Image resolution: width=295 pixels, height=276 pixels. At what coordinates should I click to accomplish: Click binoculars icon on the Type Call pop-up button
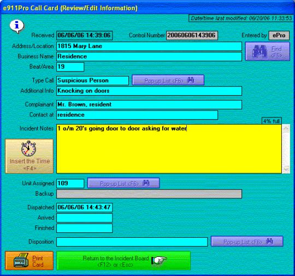tap(191, 80)
